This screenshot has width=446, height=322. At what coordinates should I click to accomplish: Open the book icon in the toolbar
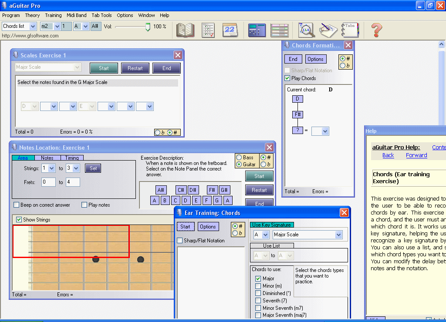pos(185,30)
